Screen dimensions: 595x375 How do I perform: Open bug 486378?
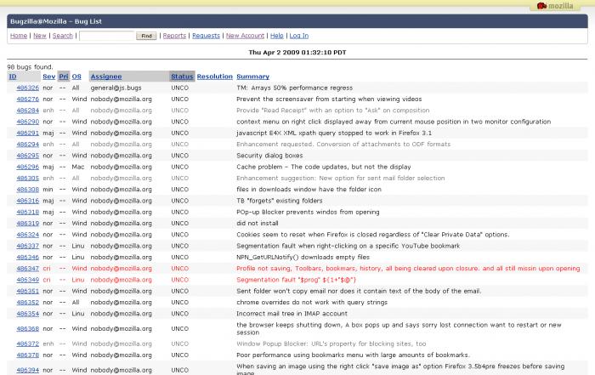coord(28,355)
